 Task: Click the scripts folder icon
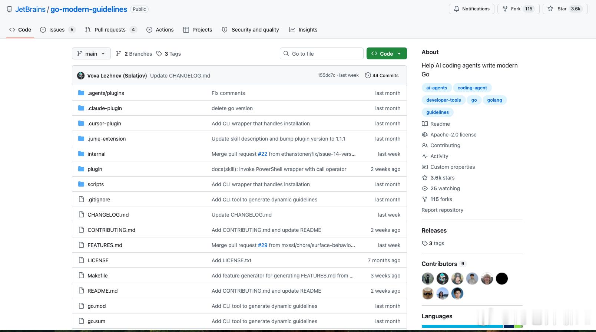tap(81, 184)
